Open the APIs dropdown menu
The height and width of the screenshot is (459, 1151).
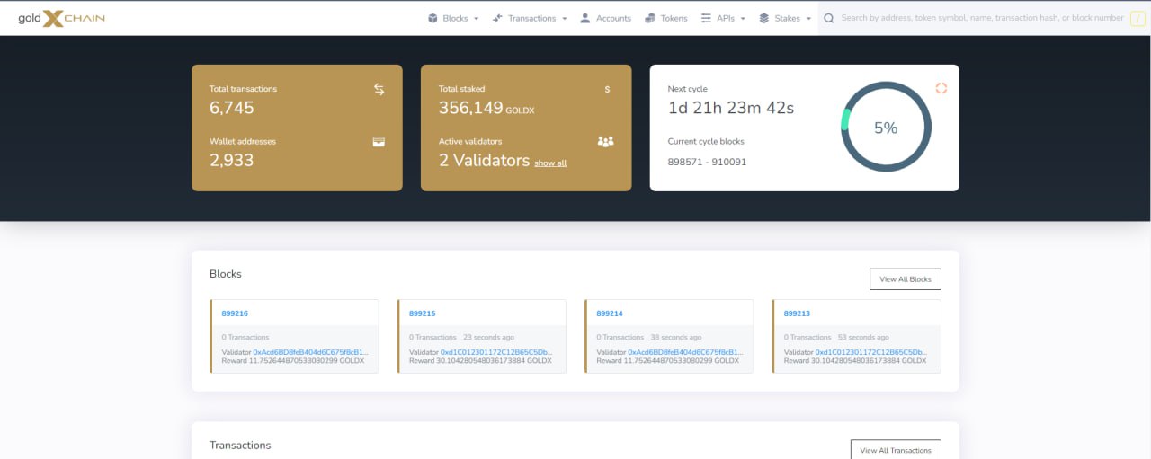pos(723,18)
